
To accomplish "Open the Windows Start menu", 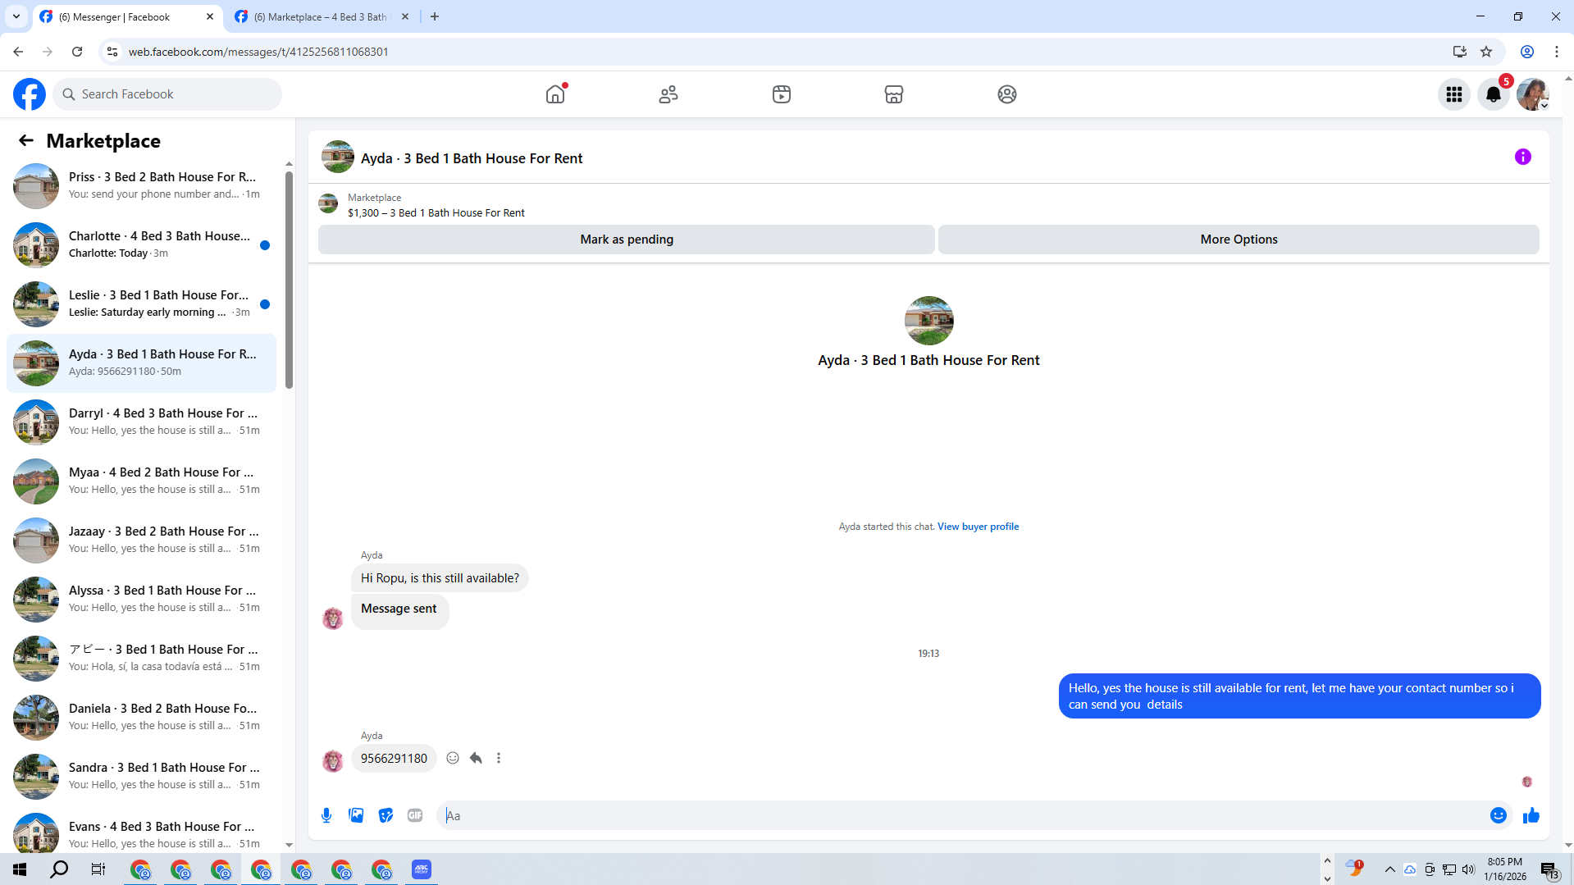I will [20, 869].
